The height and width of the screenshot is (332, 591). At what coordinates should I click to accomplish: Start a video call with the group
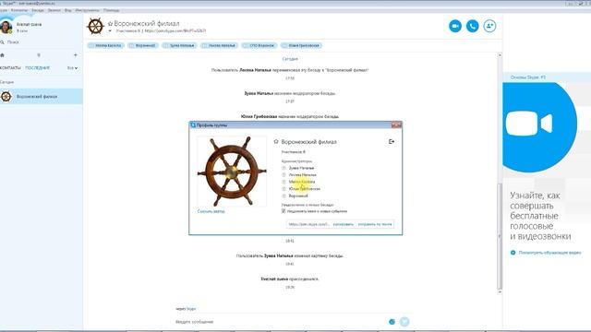click(455, 26)
